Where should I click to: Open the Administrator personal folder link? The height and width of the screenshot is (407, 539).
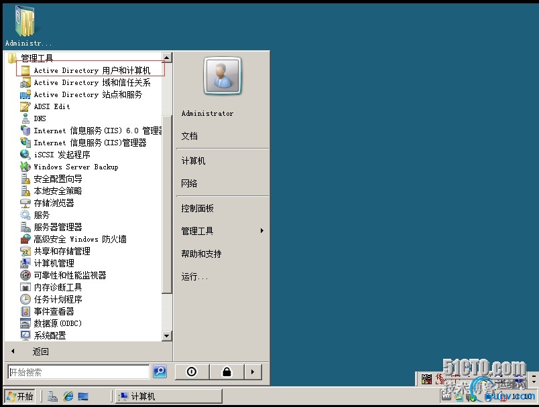207,113
